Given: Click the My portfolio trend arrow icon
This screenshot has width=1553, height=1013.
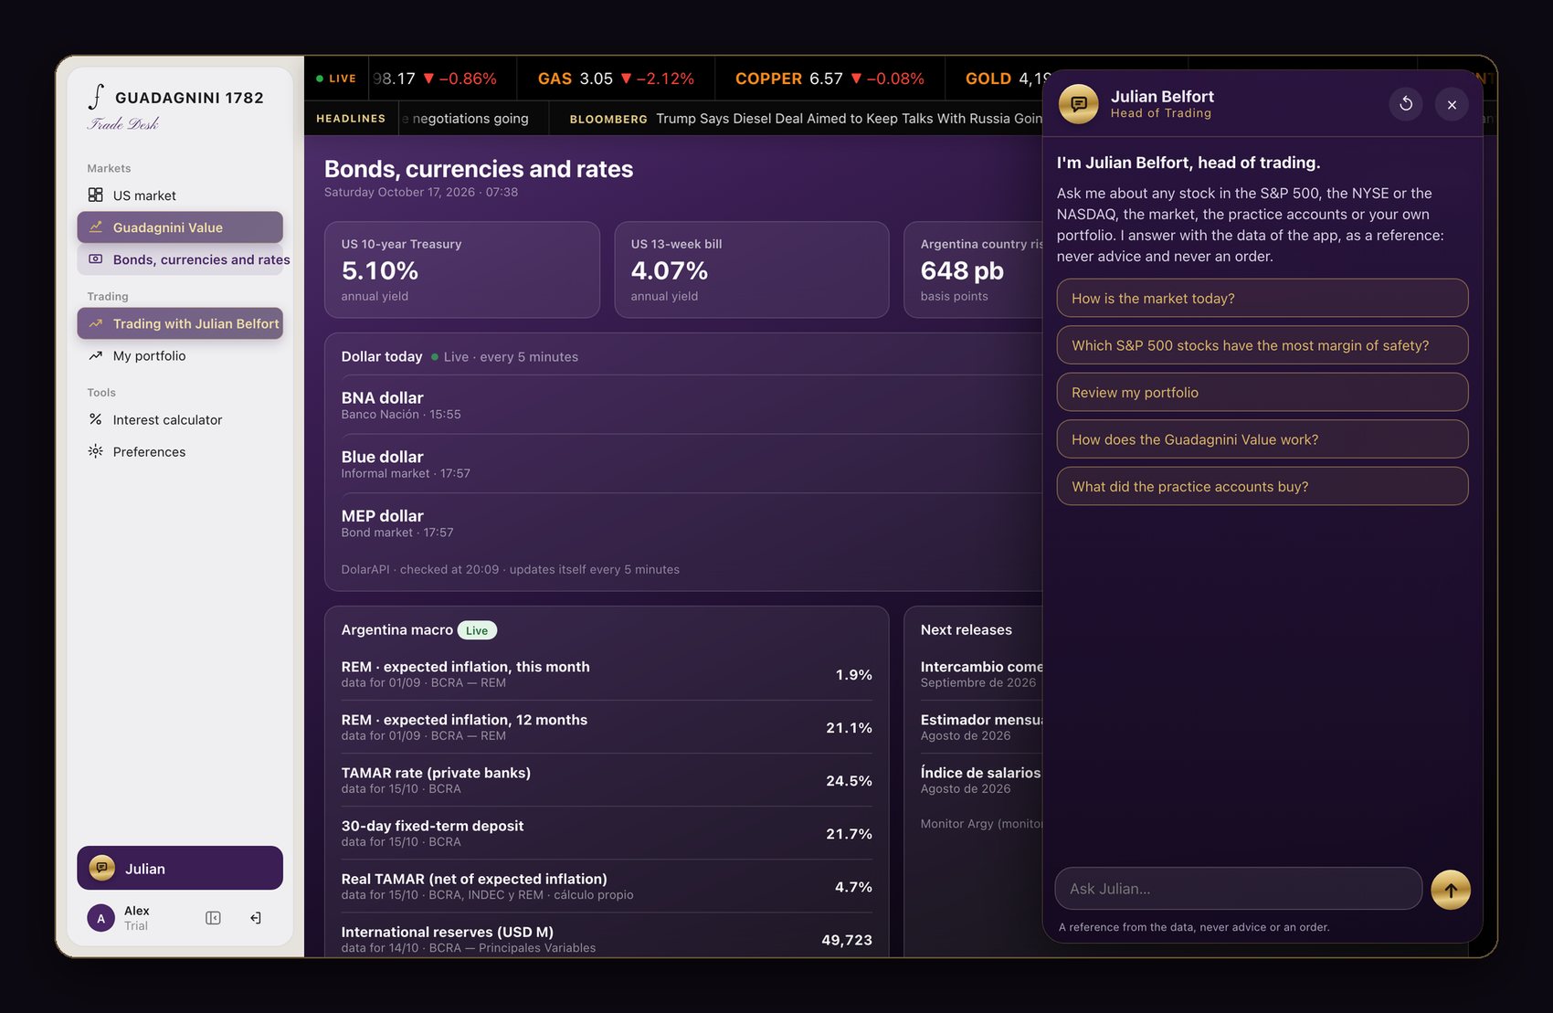Looking at the screenshot, I should point(95,355).
